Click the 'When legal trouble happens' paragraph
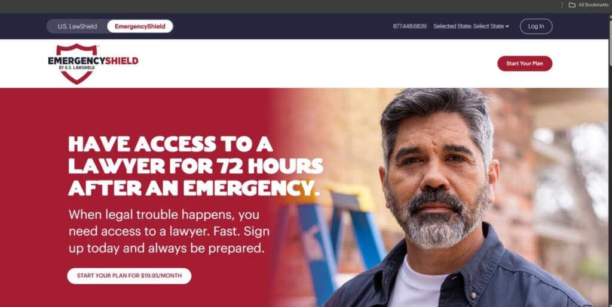This screenshot has width=612, height=307. pos(169,231)
